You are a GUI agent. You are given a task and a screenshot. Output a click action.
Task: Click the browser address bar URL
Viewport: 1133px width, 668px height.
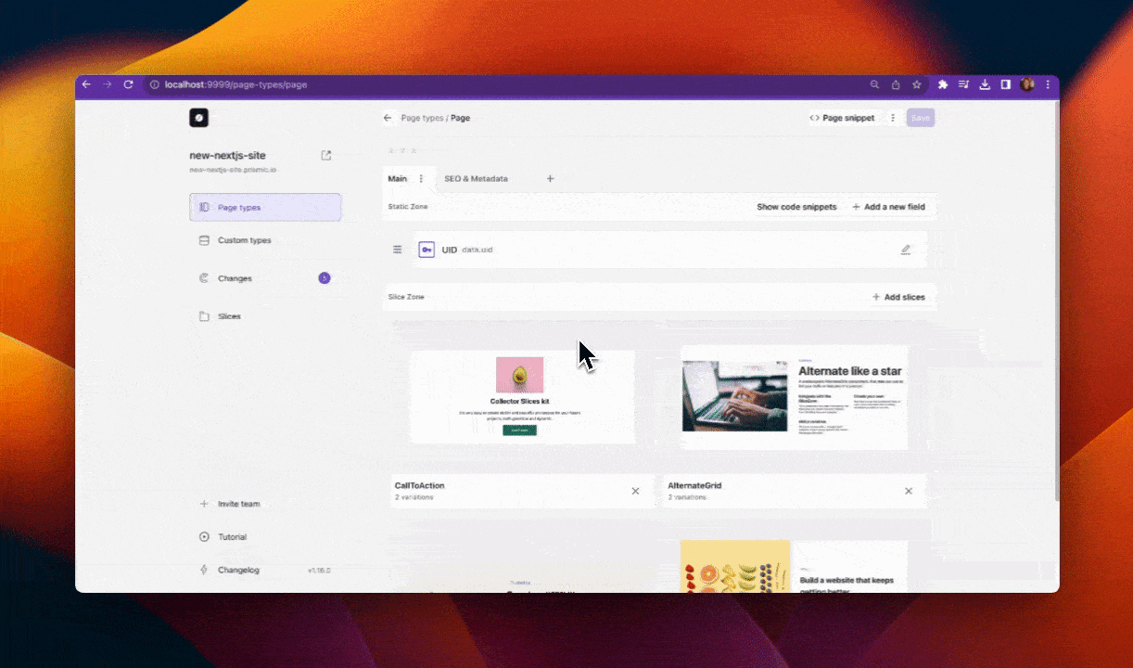tap(236, 84)
